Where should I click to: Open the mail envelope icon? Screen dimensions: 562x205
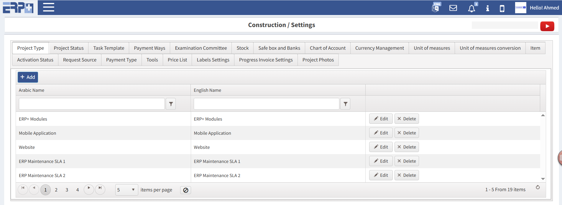click(x=453, y=8)
